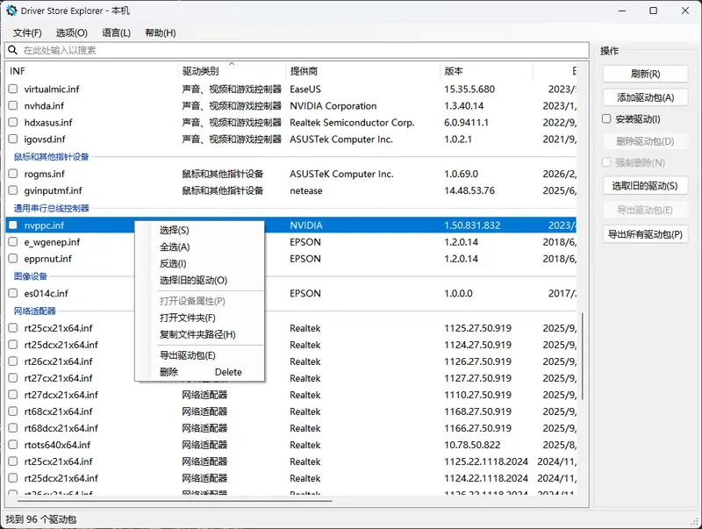Sort by the 提供商 column header
Screen dimensions: 702x529
(363, 71)
